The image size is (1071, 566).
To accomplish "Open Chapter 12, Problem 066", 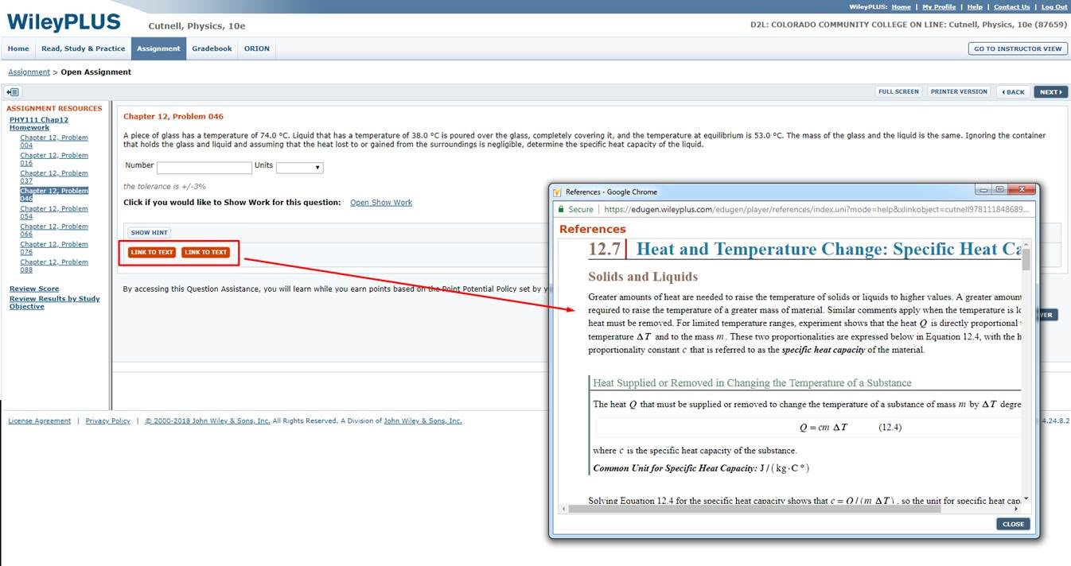I will pyautogui.click(x=54, y=231).
